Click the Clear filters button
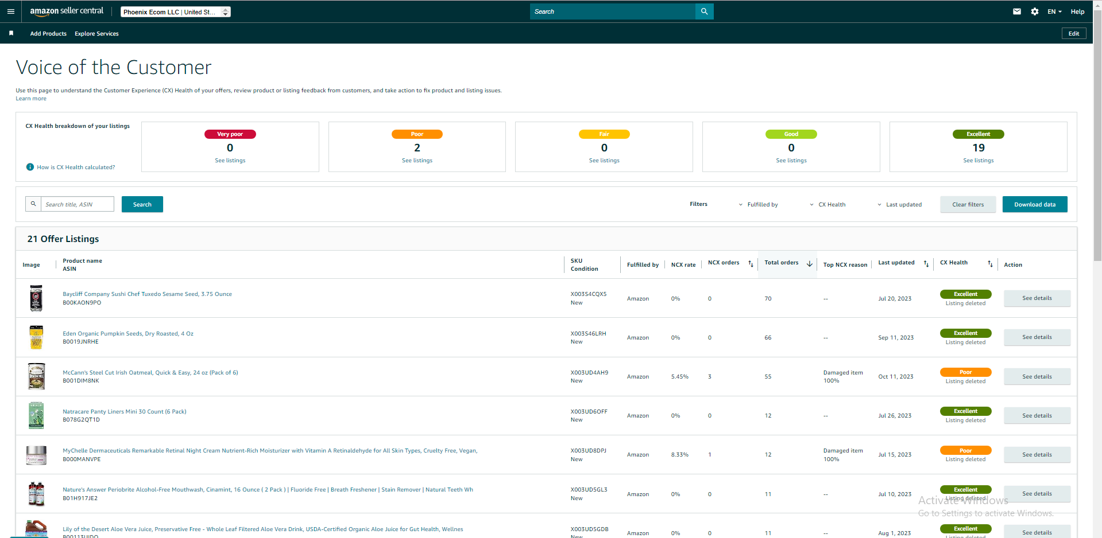Viewport: 1102px width, 538px height. pyautogui.click(x=968, y=204)
